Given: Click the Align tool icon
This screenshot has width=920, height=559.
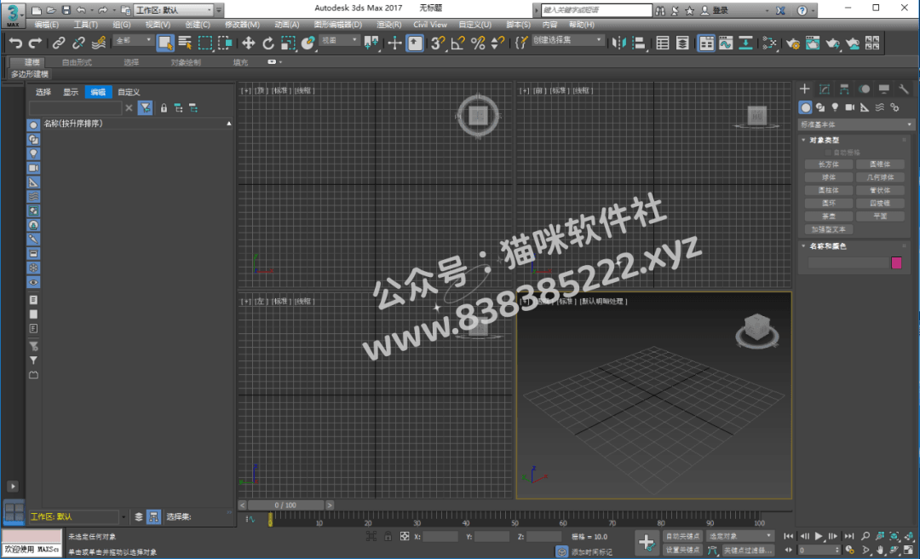Looking at the screenshot, I should tap(638, 43).
